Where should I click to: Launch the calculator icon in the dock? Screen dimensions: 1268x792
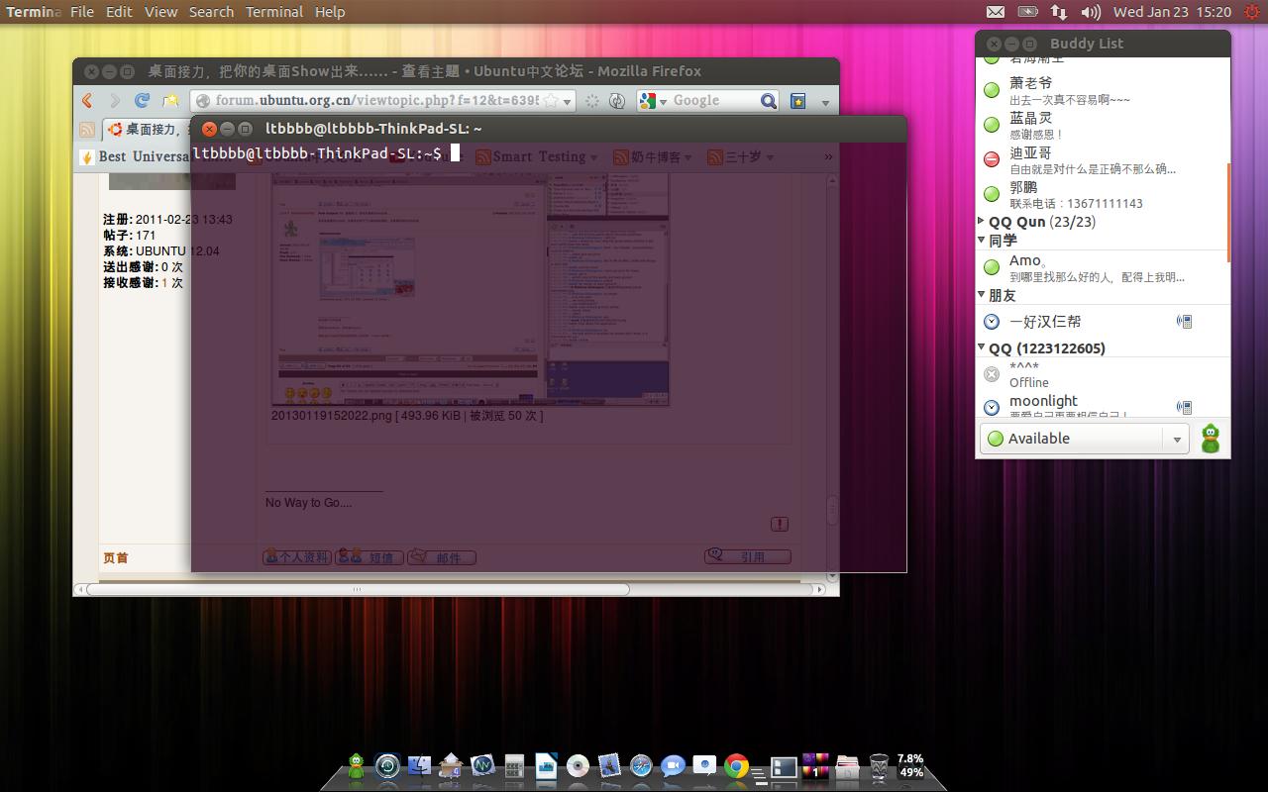click(x=514, y=766)
